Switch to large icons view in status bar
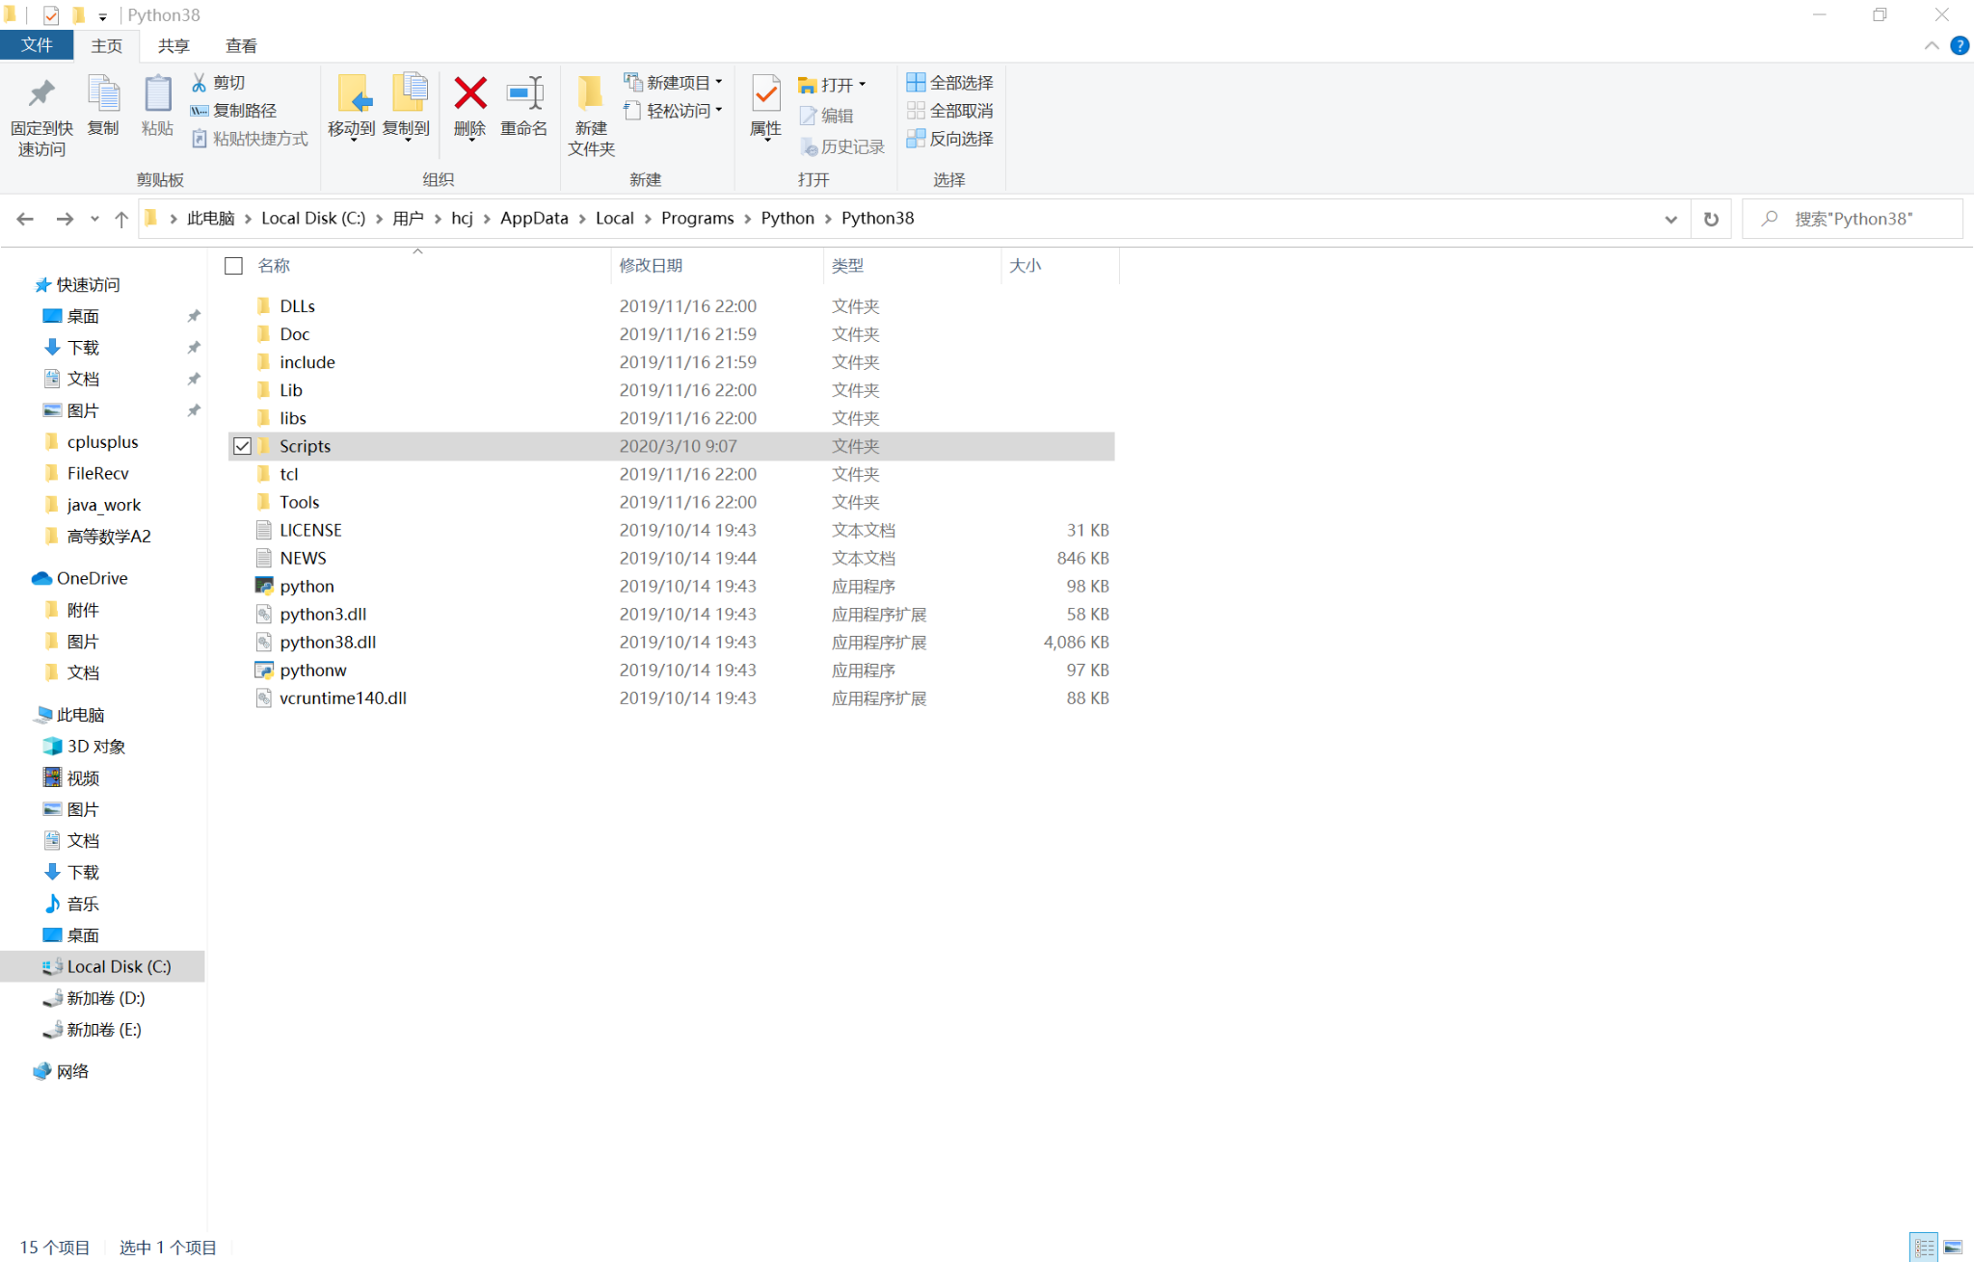The height and width of the screenshot is (1262, 1974). click(1954, 1246)
